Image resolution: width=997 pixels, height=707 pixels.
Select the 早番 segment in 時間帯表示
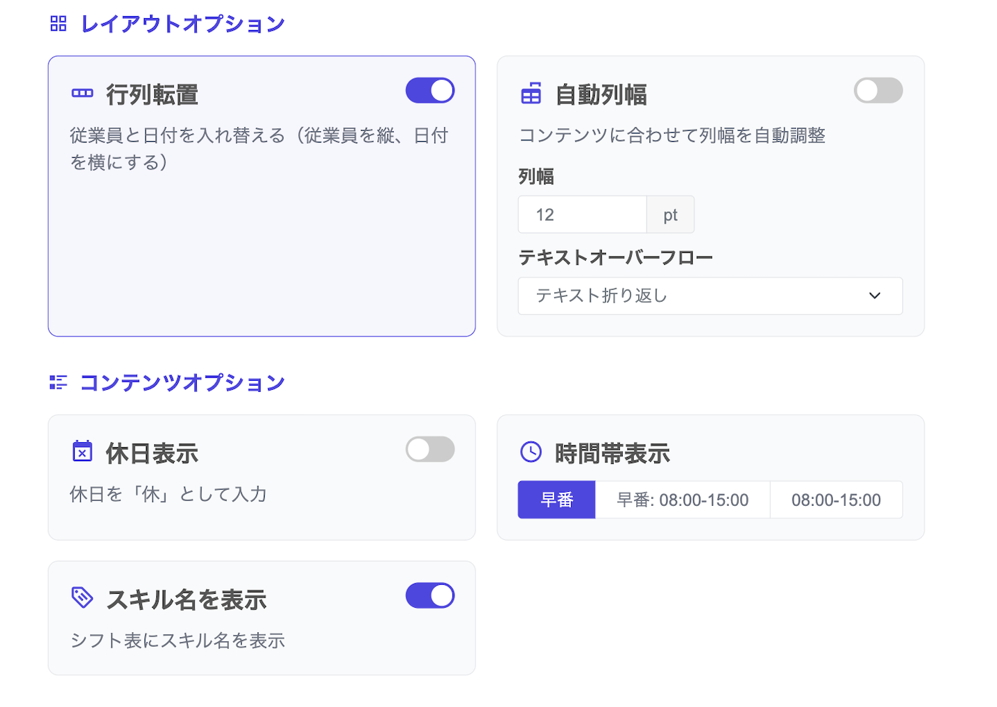(556, 500)
